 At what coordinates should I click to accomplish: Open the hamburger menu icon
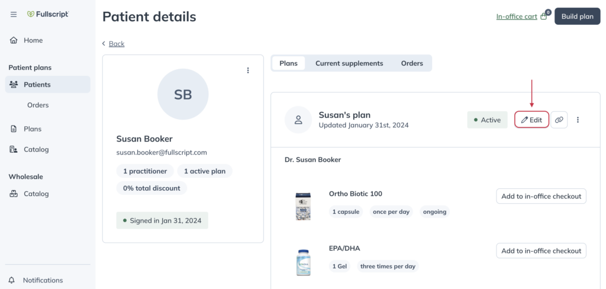point(14,14)
